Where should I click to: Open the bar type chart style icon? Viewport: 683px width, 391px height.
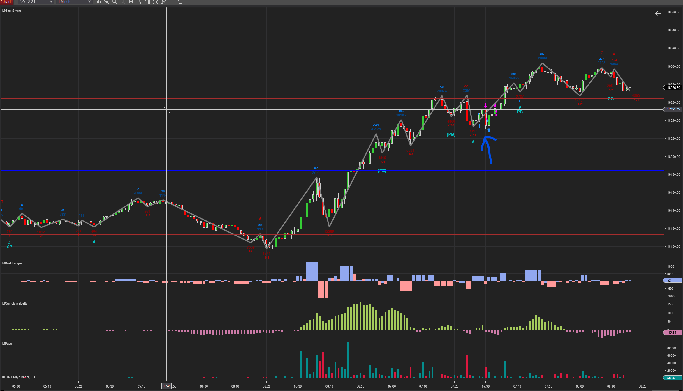(x=98, y=2)
